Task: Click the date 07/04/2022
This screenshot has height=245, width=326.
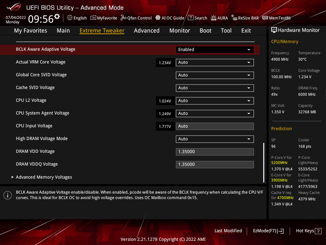Action: pyautogui.click(x=16, y=18)
